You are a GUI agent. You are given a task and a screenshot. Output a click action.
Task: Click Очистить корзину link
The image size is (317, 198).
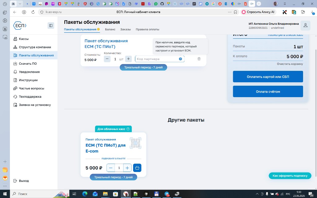(x=290, y=64)
